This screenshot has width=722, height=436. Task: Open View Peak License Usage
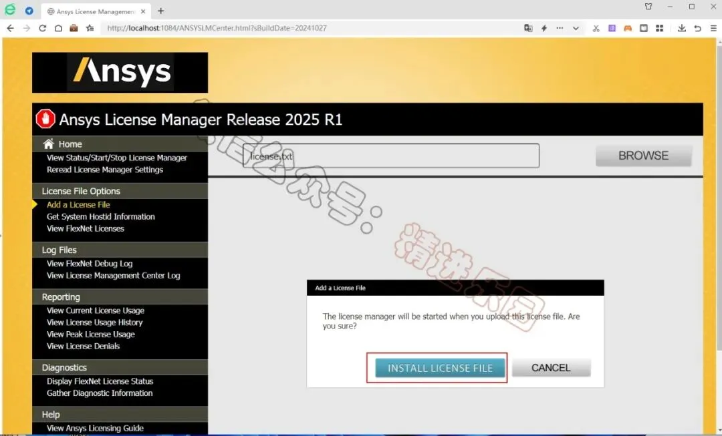pos(91,335)
